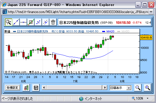Open the indicators chart tool

(x=31, y=22)
